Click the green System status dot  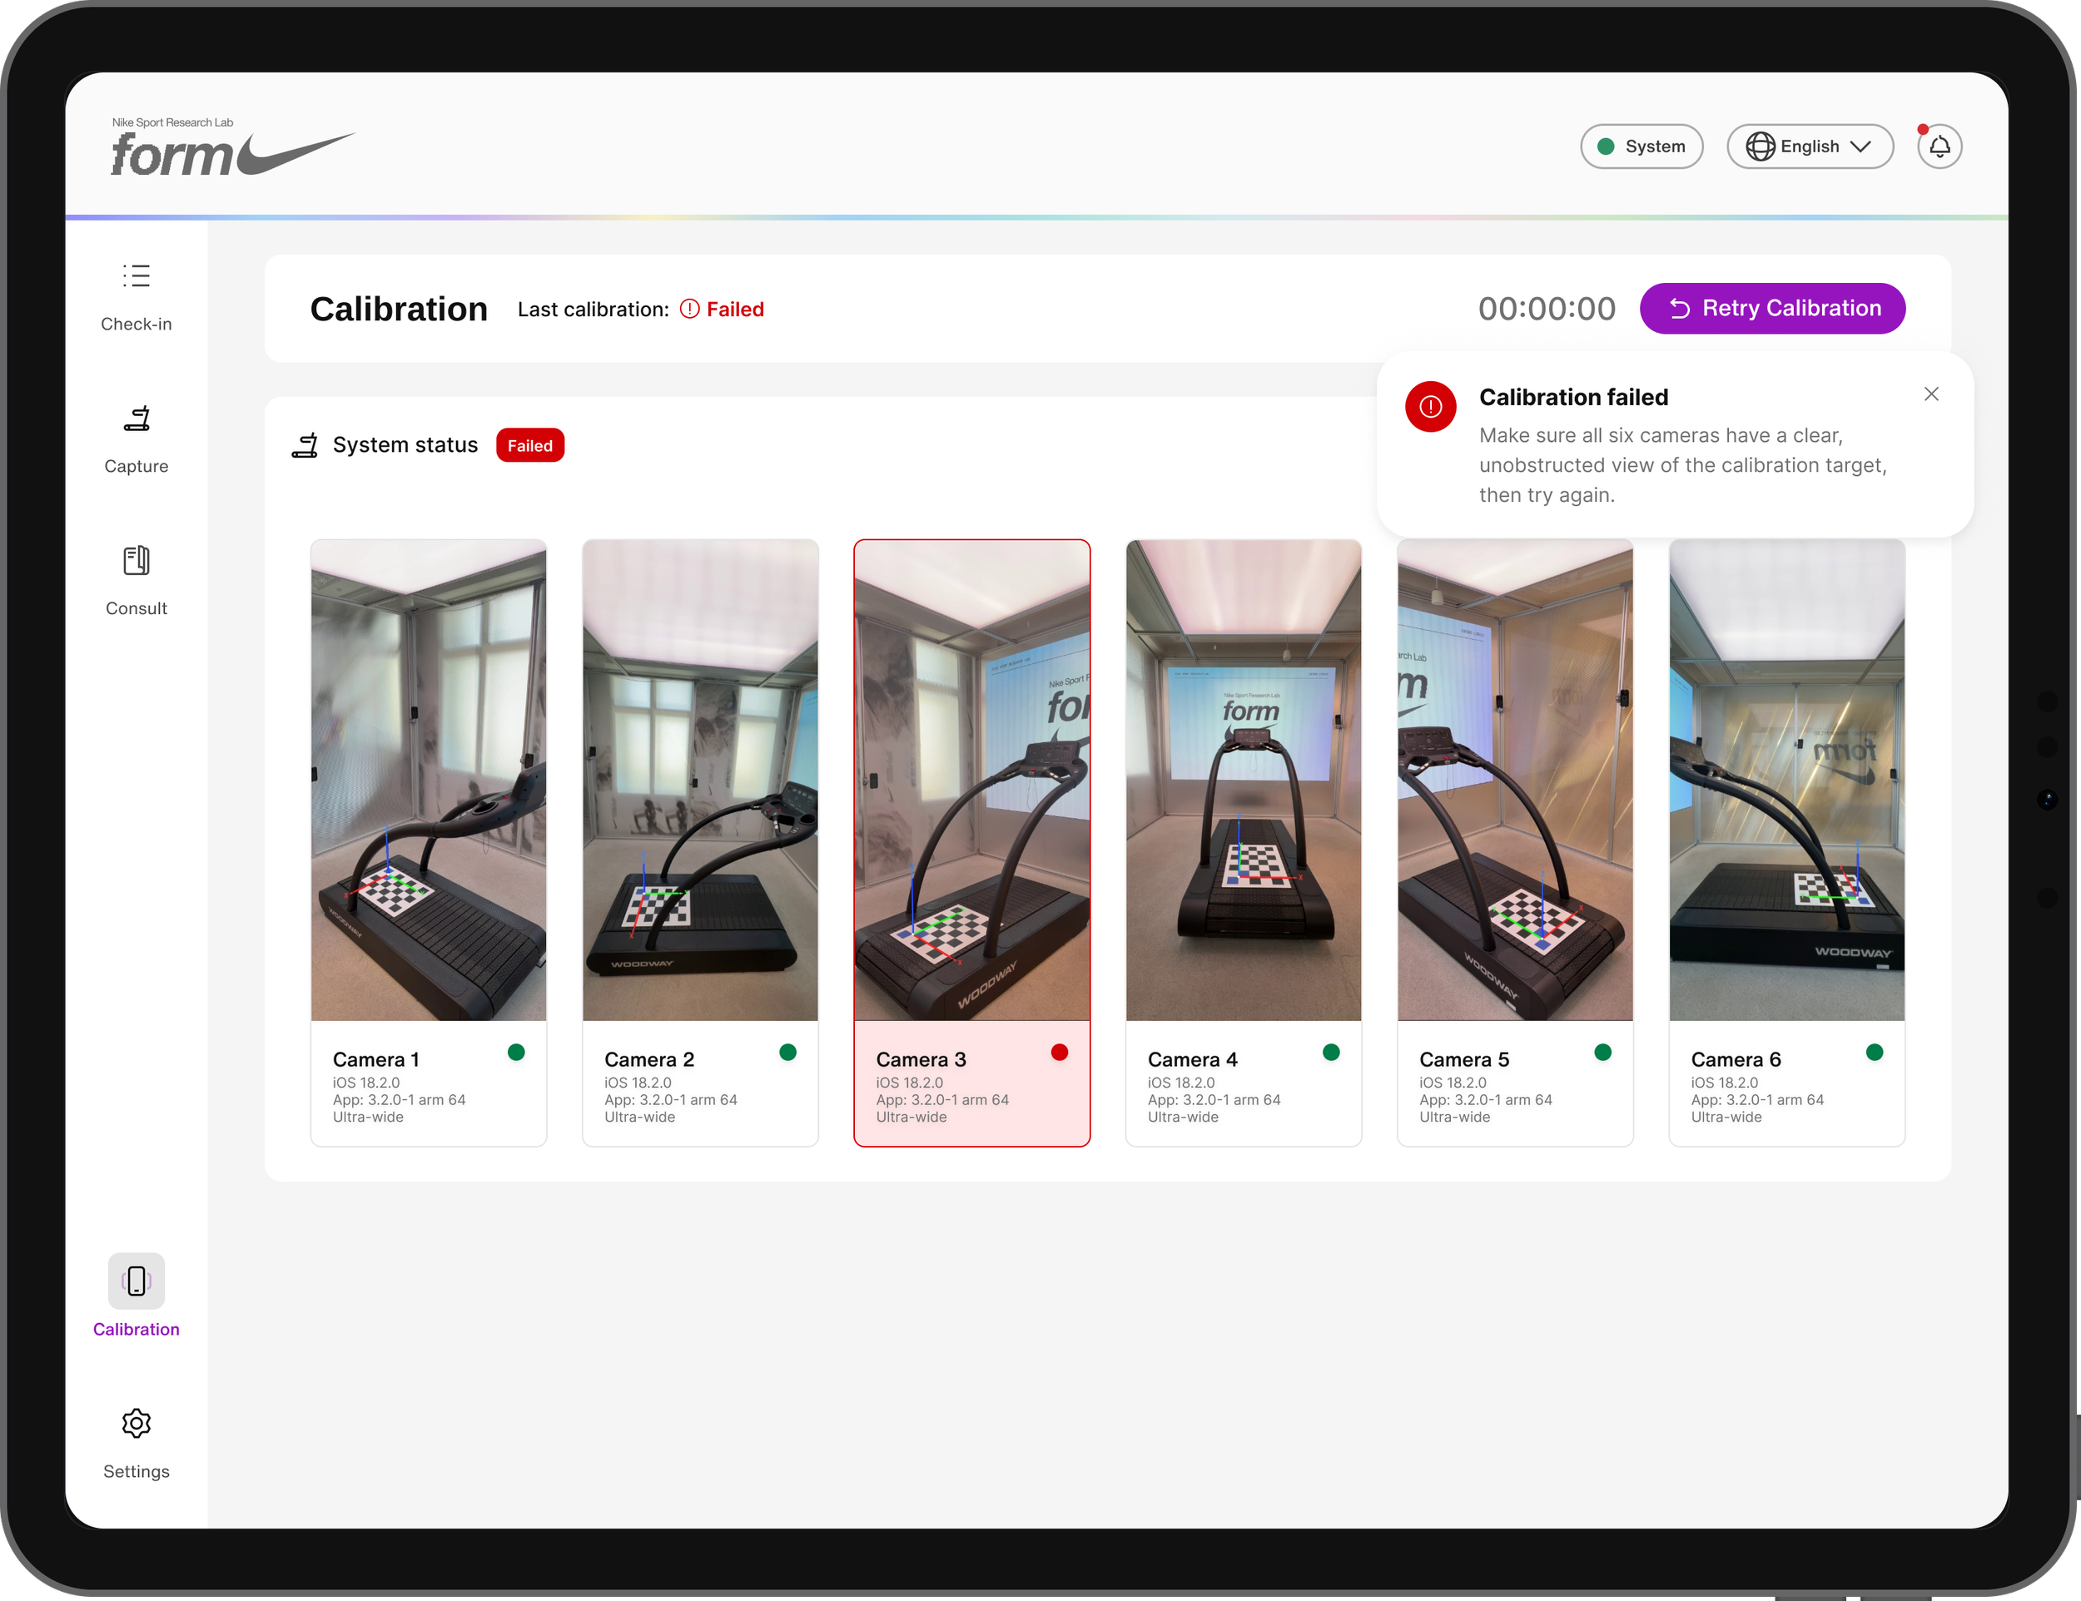click(1606, 146)
